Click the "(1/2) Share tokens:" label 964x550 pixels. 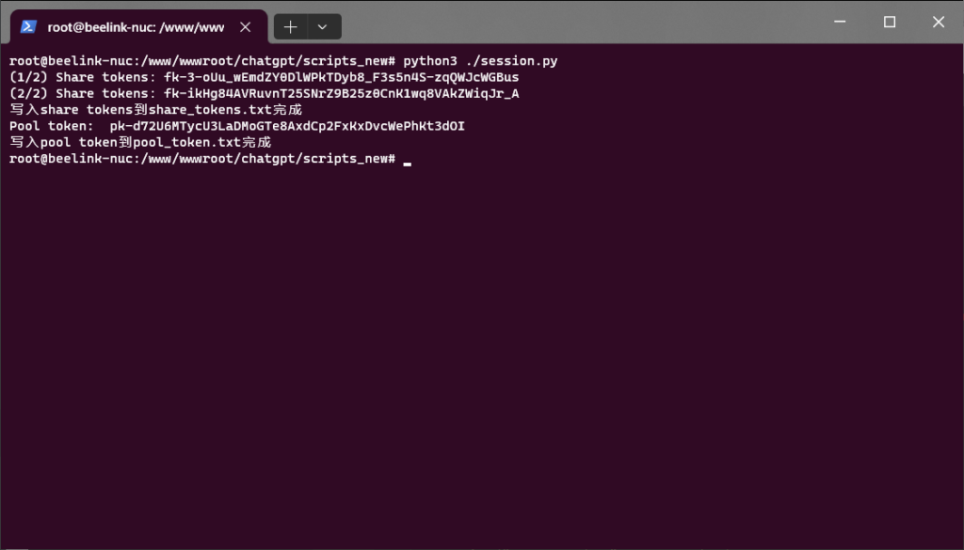click(83, 77)
